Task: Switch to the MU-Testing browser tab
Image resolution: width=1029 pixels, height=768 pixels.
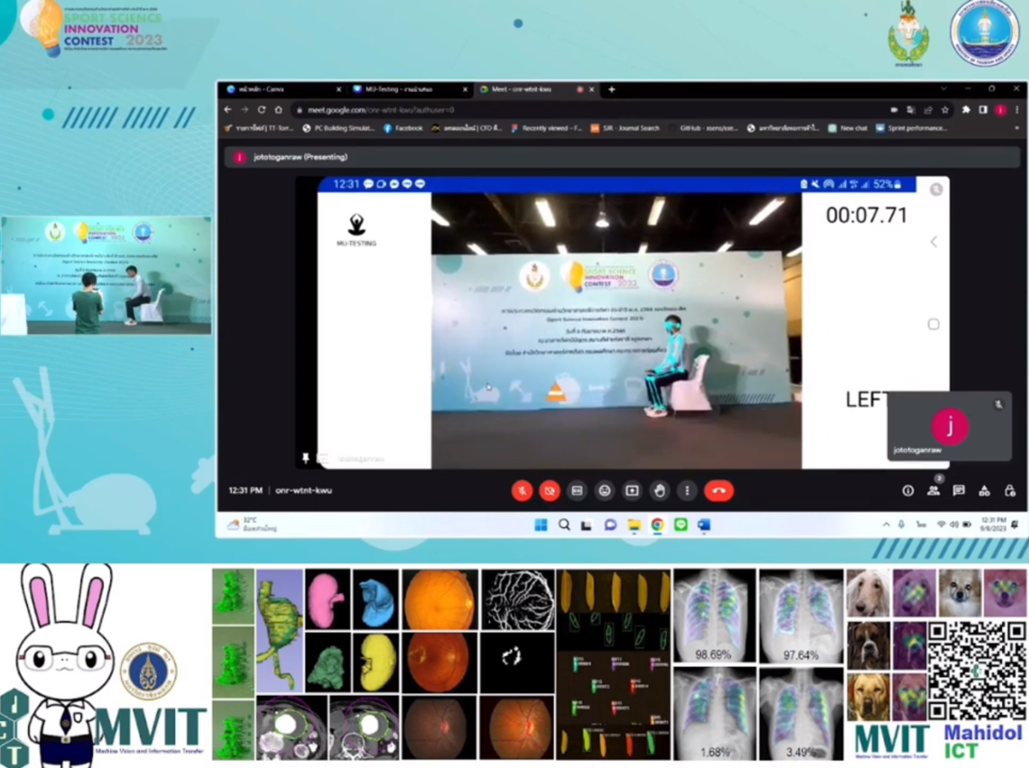Action: click(x=404, y=90)
